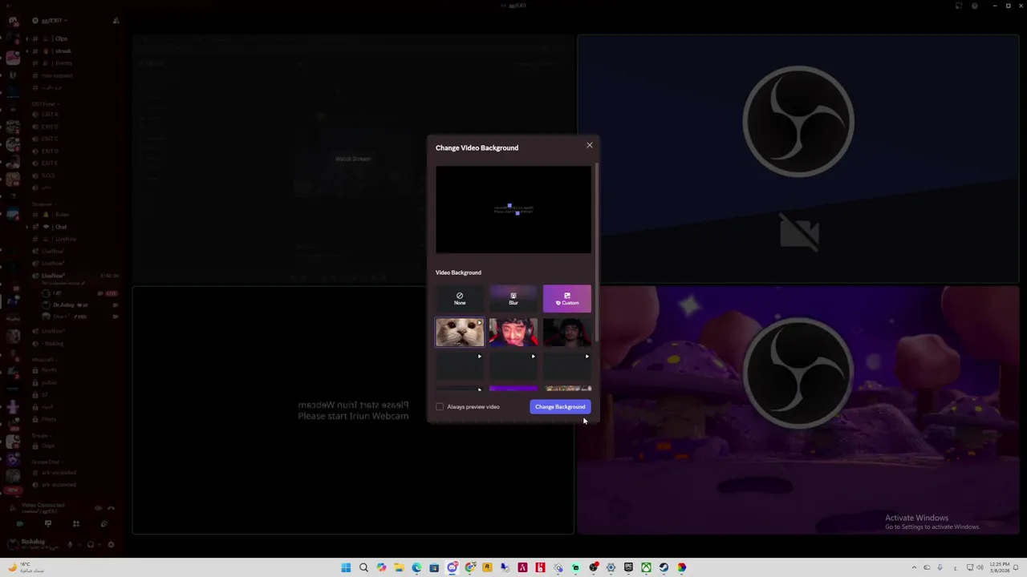Viewport: 1027px width, 577px height.
Task: Open File Explorer from taskbar
Action: click(399, 567)
